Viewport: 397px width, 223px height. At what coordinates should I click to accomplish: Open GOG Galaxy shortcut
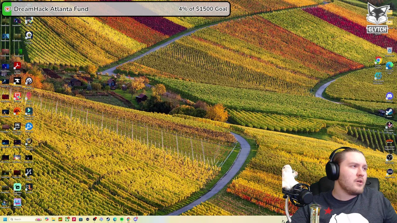click(x=389, y=128)
